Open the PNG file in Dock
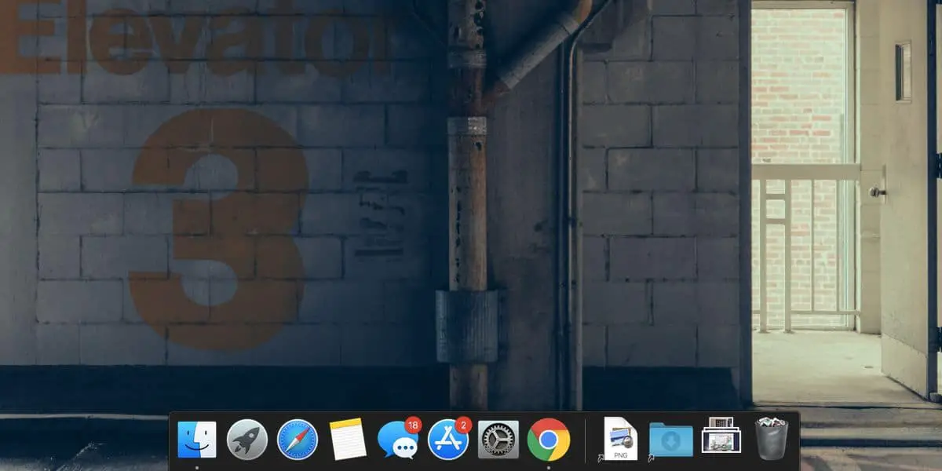Viewport: 942px width, 471px height. click(620, 439)
